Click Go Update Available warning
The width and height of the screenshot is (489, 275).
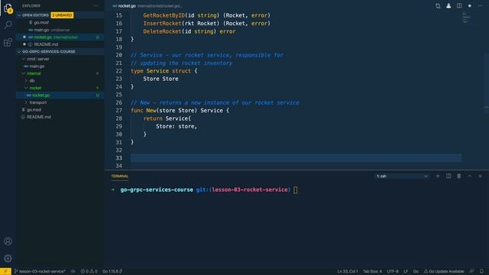444,271
